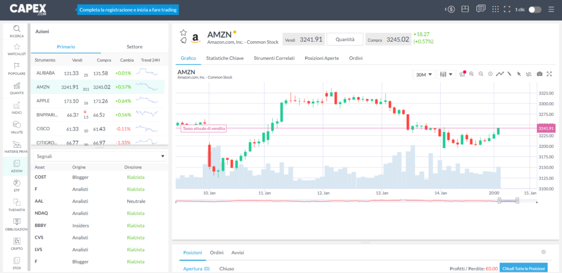Viewport: 562px width, 273px height.
Task: Open the layout grid icon in header
Action: 465,9
